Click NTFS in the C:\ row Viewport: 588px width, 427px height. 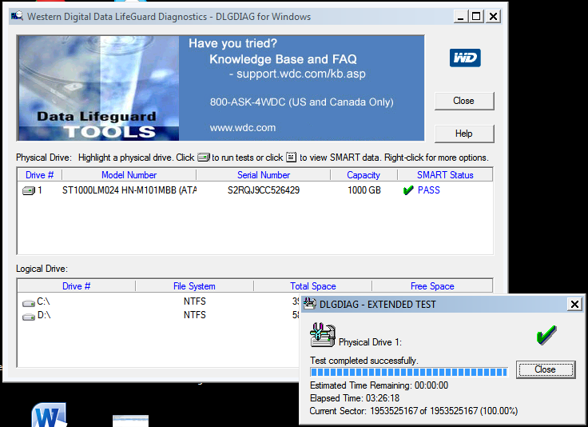(195, 301)
